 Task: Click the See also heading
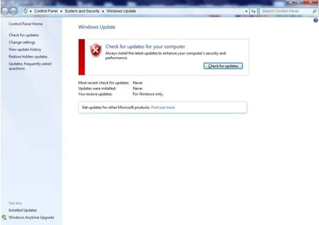tap(15, 203)
